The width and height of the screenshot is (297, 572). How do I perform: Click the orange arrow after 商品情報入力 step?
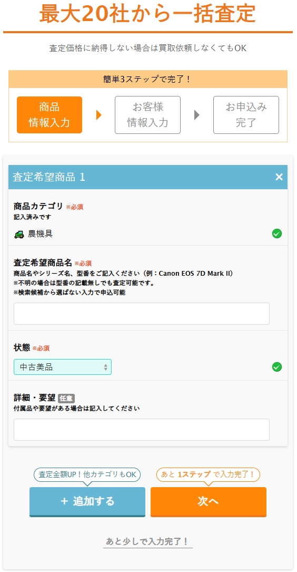point(99,115)
